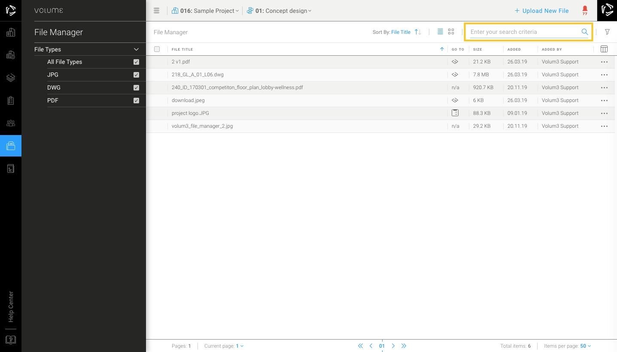The image size is (617, 352).
Task: Open the Sort By File Title dropdown
Action: click(x=401, y=32)
